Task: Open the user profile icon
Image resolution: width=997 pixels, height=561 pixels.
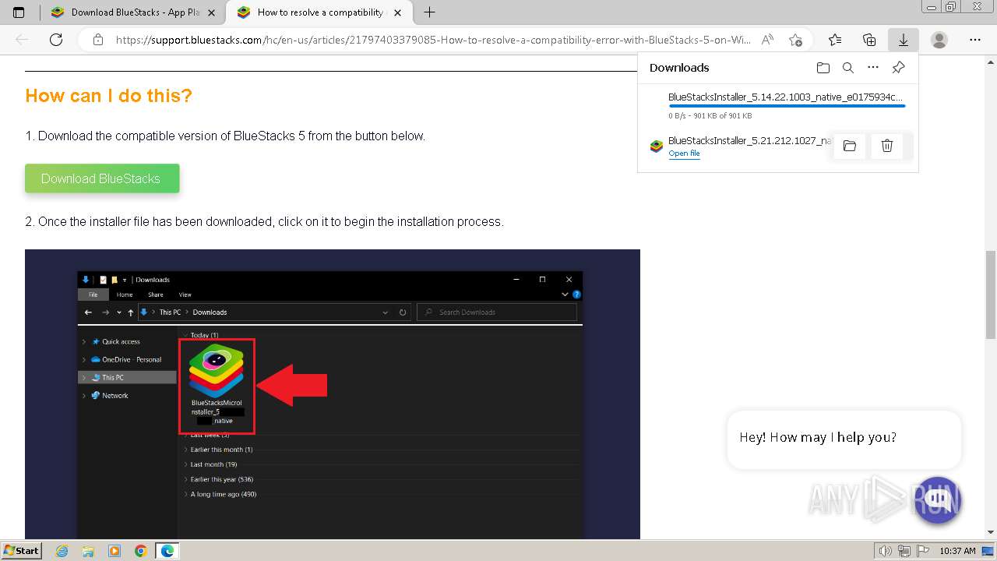Action: tap(939, 40)
